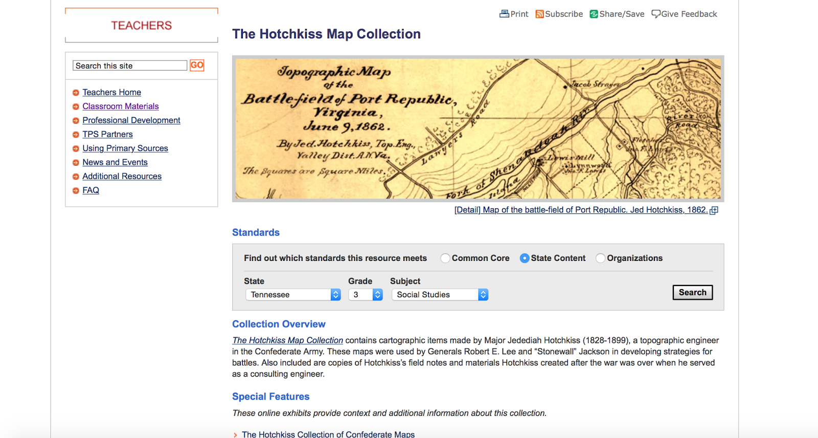This screenshot has height=438, width=818.
Task: Open TPS Partners in sidebar
Action: [107, 134]
